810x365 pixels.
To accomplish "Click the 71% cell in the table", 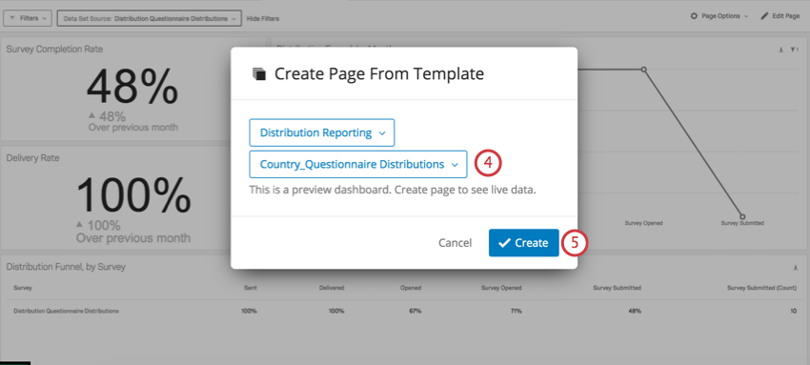I will coord(516,312).
